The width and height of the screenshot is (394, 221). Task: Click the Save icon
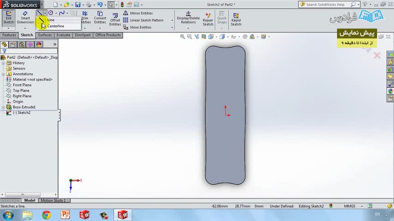(x=78, y=5)
